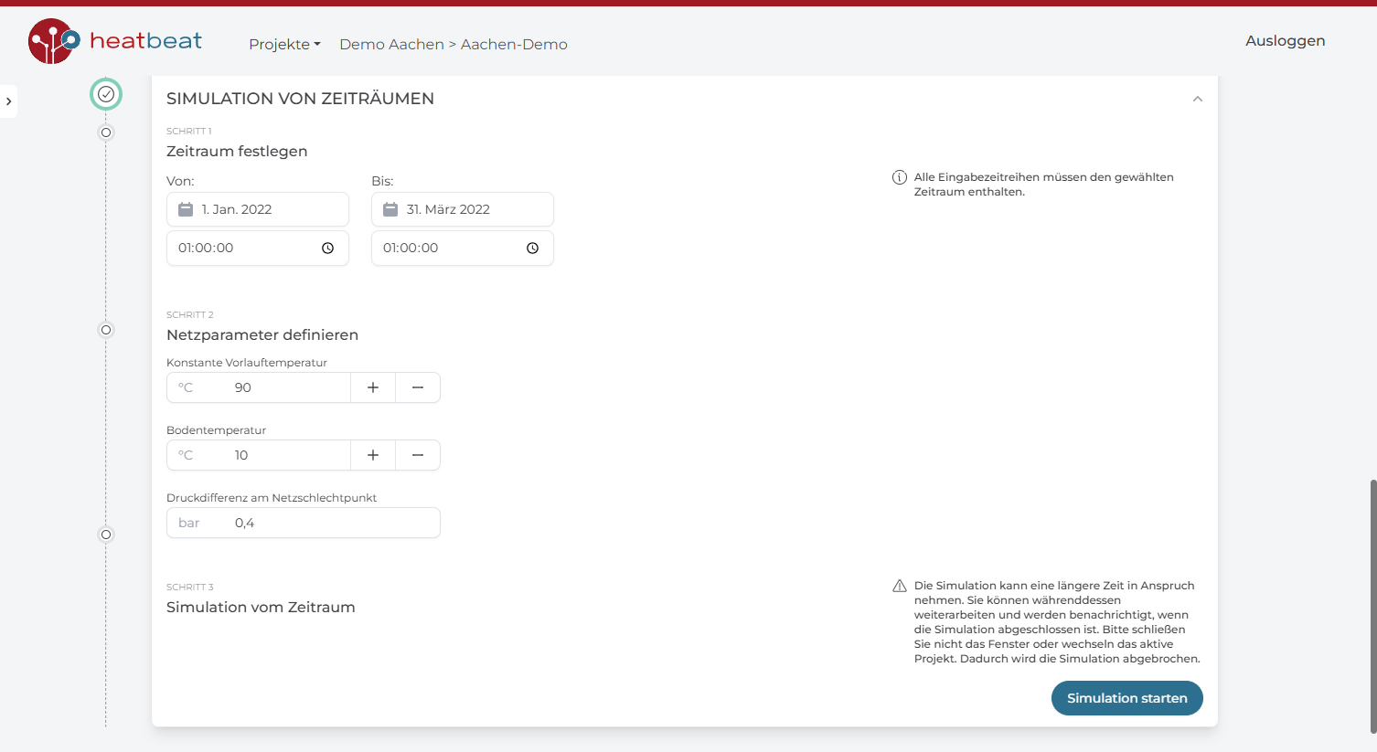Expand the left sidebar panel
This screenshot has width=1377, height=752.
pyautogui.click(x=9, y=101)
